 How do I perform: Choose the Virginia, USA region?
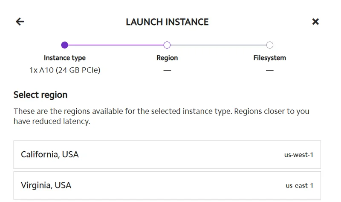click(x=46, y=185)
